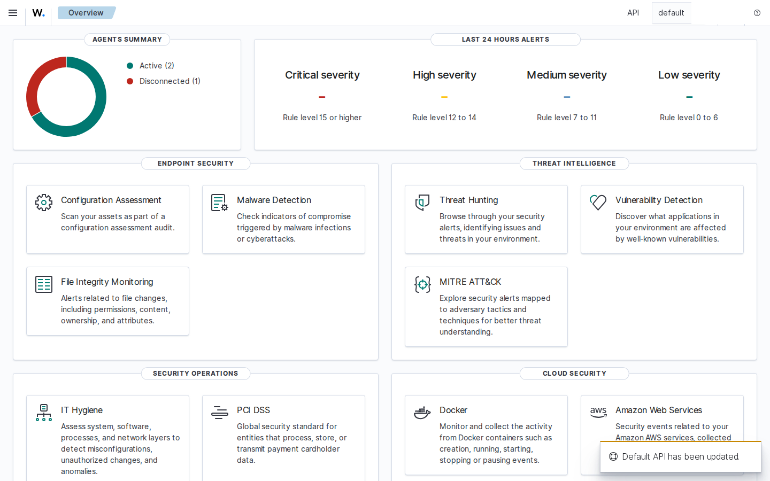This screenshot has height=481, width=770.
Task: Open the API menu item
Action: coord(633,13)
